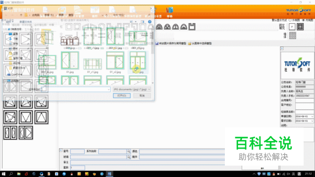Select the dark framed fill swatch
Image resolution: width=315 pixels, height=177 pixels.
click(x=300, y=27)
